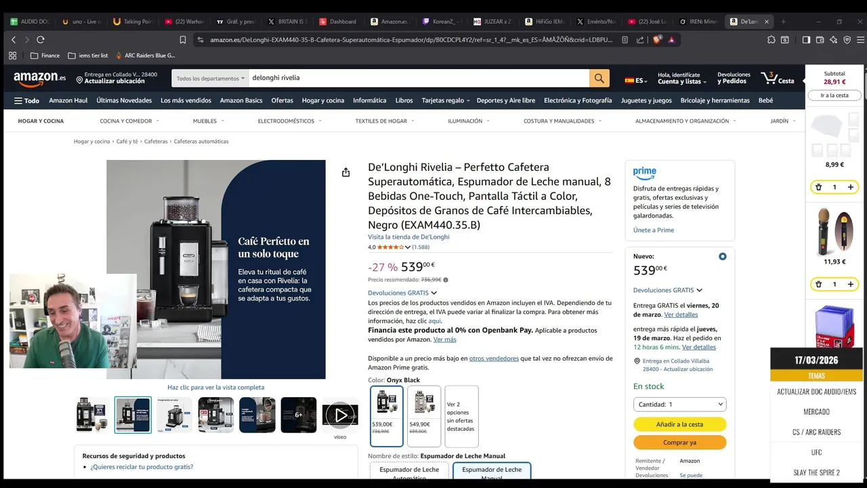Screen dimensions: 867x488
Task: Click the bookmark icon beside the address bar
Action: click(183, 40)
